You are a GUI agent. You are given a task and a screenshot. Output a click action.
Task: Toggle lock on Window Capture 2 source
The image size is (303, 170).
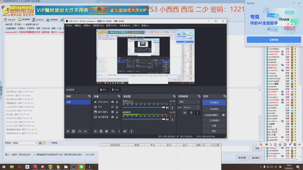[x=117, y=112]
